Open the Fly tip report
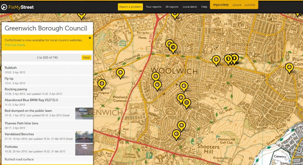The height and width of the screenshot is (165, 303). point(47,81)
